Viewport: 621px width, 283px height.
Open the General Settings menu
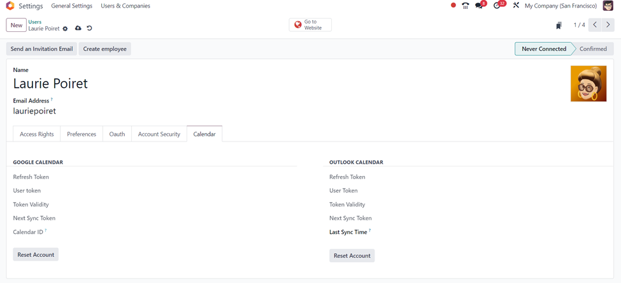pos(71,6)
